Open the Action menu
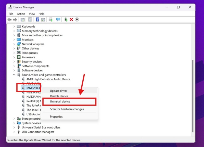Viewport: 204px width, 147px height. (21, 14)
